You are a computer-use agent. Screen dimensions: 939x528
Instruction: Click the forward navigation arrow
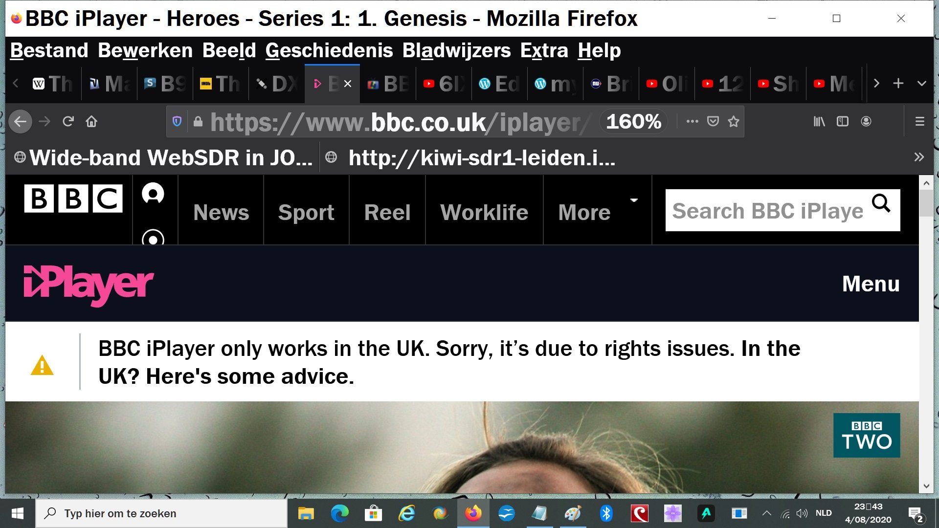(45, 121)
